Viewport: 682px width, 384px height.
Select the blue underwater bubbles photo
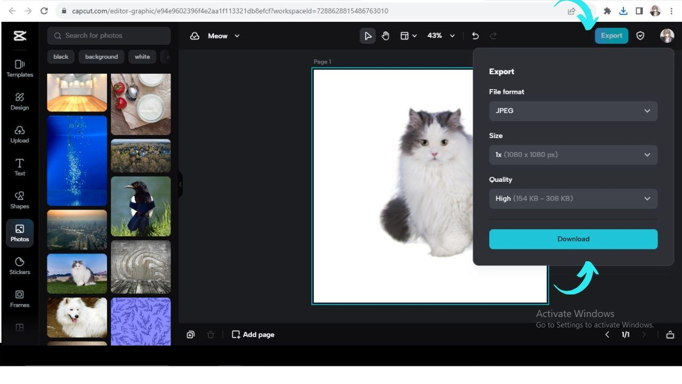tap(77, 161)
